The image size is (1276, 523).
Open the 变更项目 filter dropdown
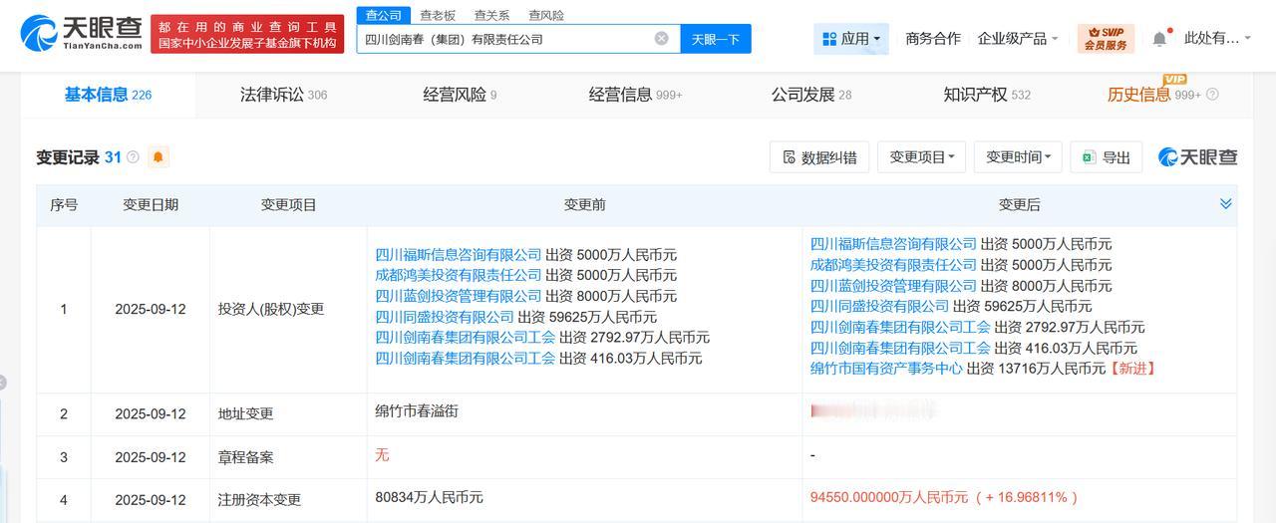tap(921, 157)
